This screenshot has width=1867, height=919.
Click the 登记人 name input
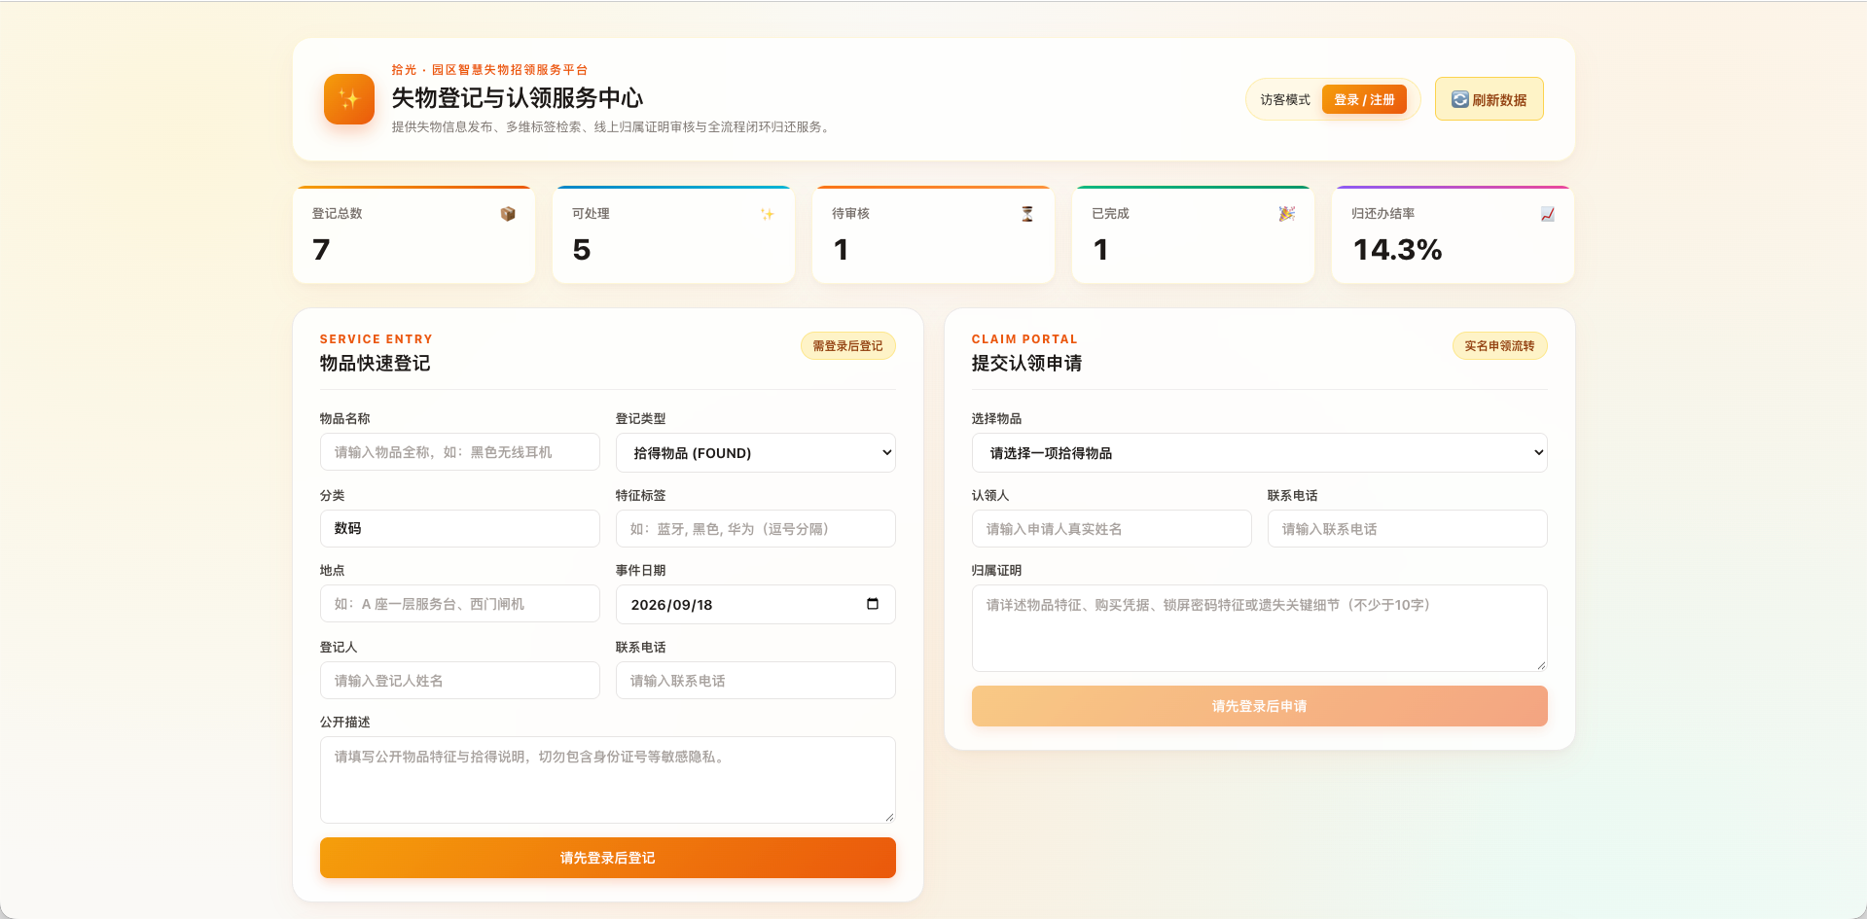460,681
